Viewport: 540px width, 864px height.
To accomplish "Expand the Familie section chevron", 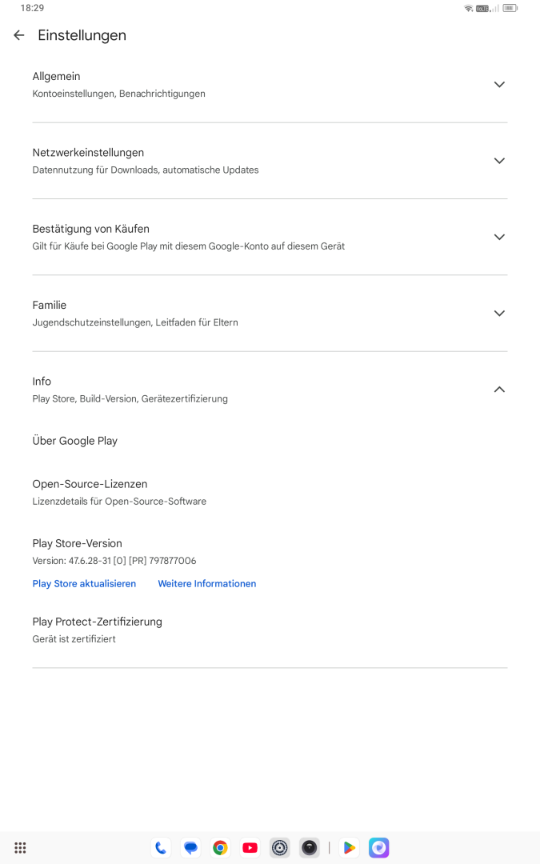I will tap(499, 313).
